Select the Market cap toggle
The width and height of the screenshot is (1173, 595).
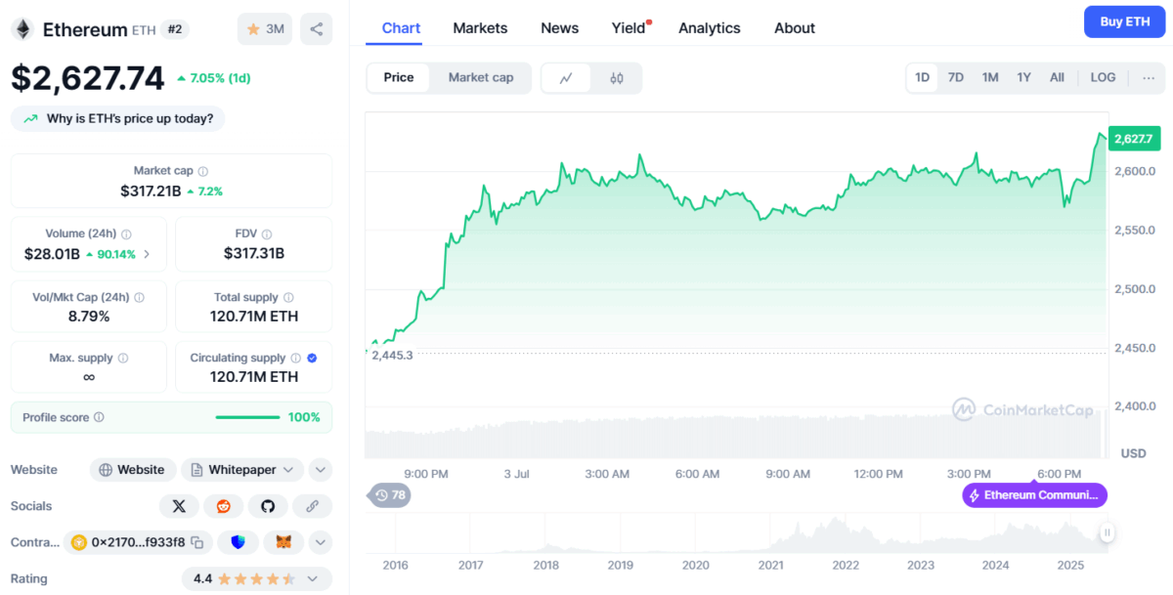tap(481, 77)
